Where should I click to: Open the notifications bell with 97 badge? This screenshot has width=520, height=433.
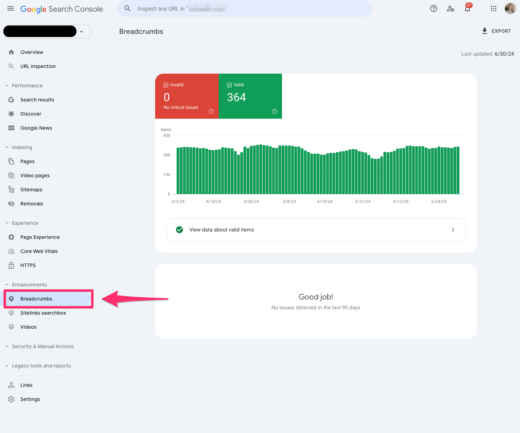pos(467,8)
